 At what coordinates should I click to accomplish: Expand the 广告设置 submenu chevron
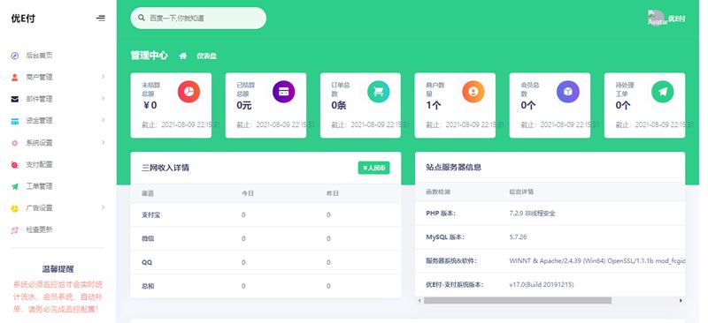click(103, 207)
